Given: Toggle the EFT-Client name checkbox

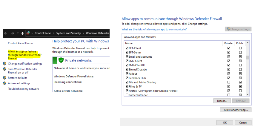Looking at the screenshot, I should (127, 48).
